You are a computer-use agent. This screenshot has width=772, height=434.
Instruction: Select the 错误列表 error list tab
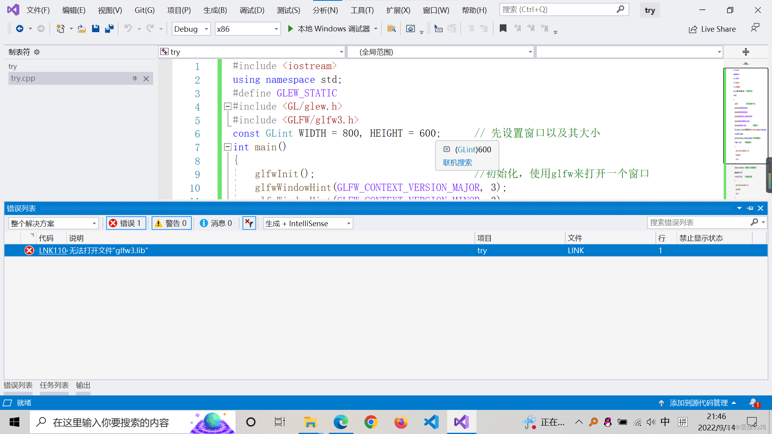coord(18,385)
